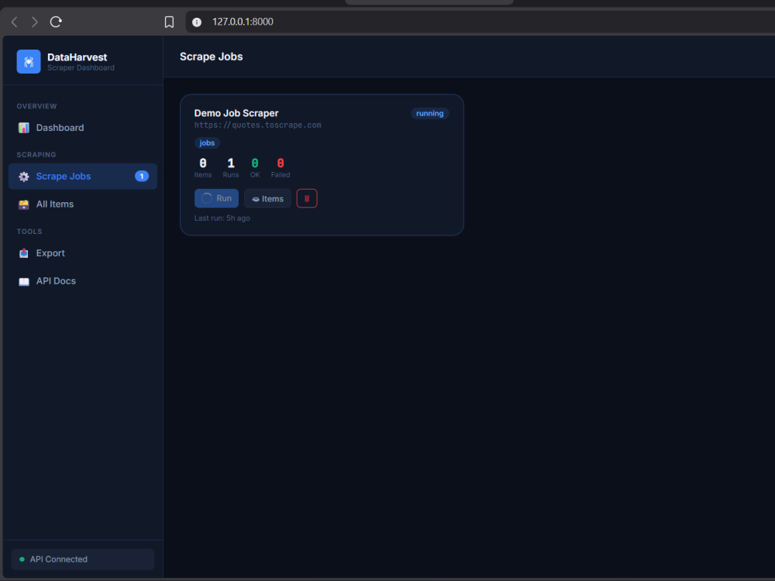Click the DataHarvest brand name
The image size is (775, 581).
(x=77, y=57)
